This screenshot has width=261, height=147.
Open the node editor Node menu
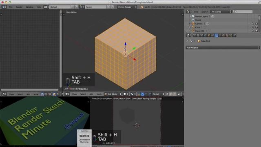(36, 94)
